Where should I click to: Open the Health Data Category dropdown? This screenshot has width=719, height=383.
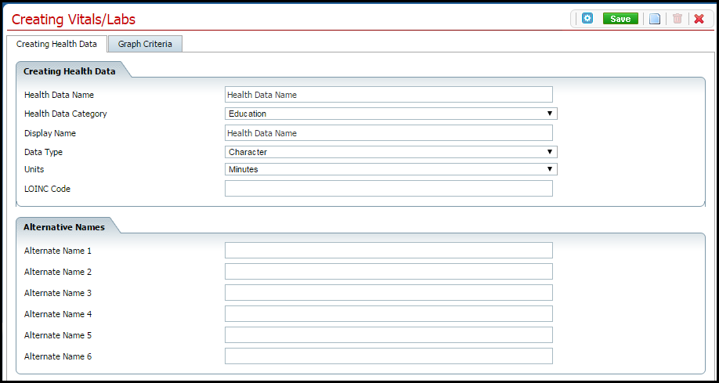[390, 114]
